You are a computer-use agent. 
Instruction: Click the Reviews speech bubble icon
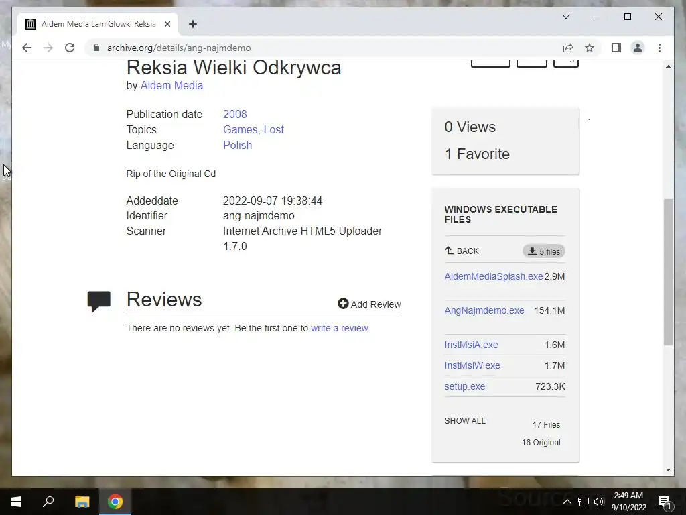point(99,302)
